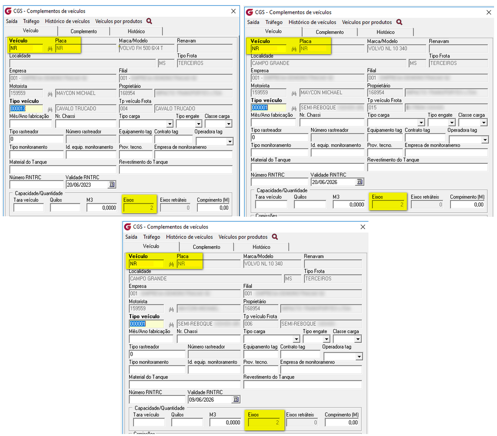Click Equipamento tag field in window dated 09/06/2026
The width and height of the screenshot is (497, 436).
pos(261,354)
